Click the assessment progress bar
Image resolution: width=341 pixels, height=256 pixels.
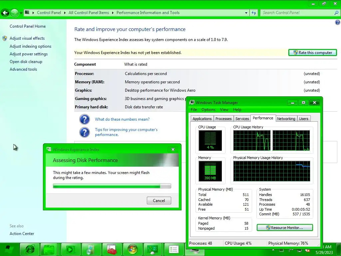point(112,186)
